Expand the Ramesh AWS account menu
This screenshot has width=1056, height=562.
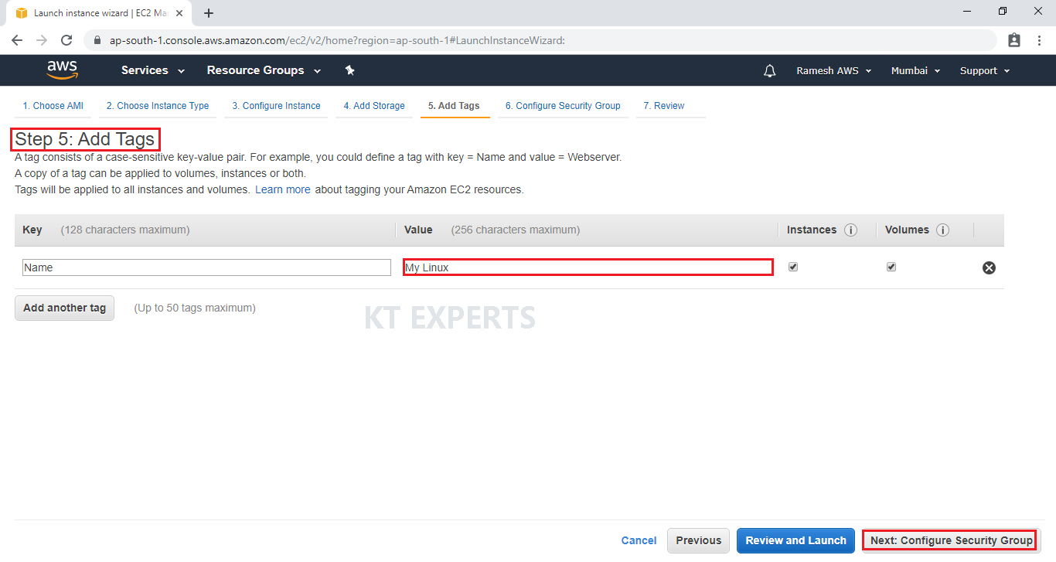click(833, 70)
